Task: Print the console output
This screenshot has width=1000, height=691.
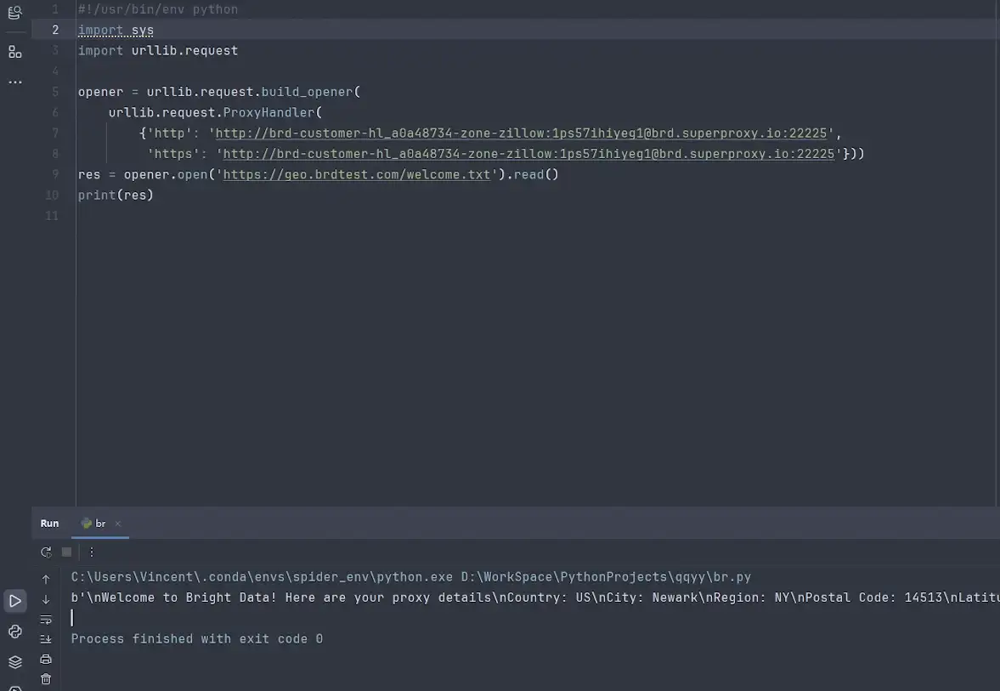Action: coord(46,660)
